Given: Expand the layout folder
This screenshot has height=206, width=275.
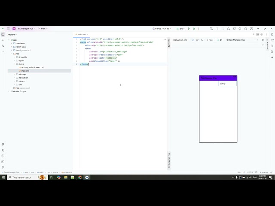Looking at the screenshot, I should coord(14,61).
